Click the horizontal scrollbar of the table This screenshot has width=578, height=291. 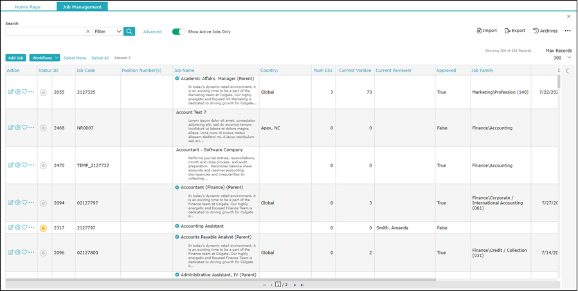click(221, 279)
